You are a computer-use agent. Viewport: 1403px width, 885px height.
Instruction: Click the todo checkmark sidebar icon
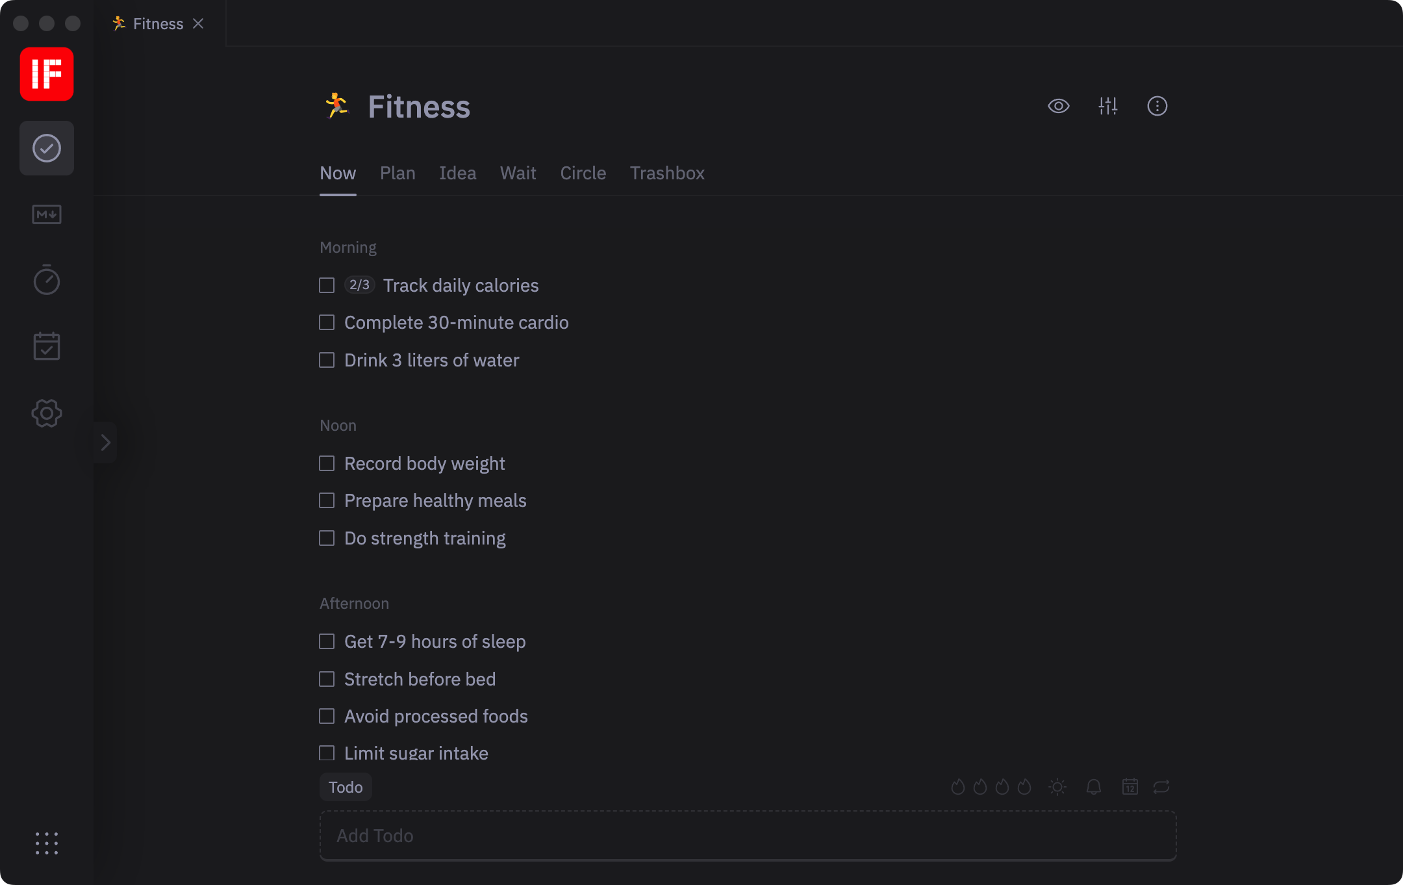(47, 148)
